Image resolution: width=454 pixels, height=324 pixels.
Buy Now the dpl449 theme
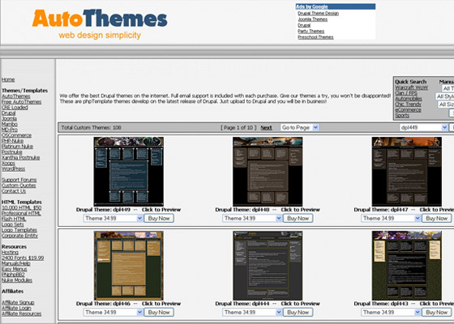coord(159,219)
